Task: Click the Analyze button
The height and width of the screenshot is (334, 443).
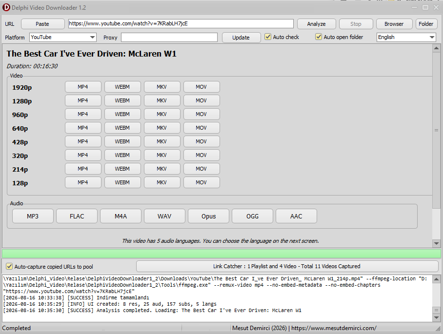Action: tap(317, 24)
